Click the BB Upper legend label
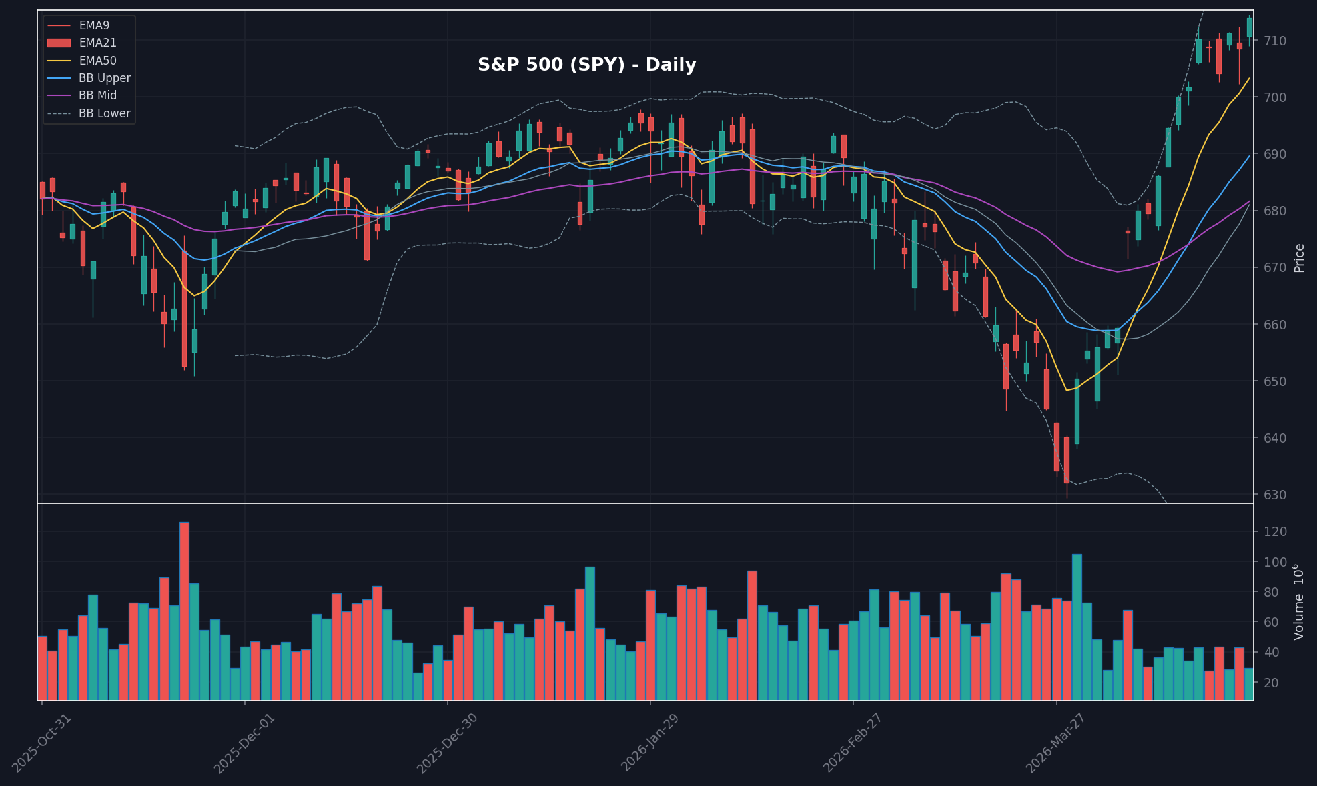Screen dimensions: 1317x786 pos(105,78)
